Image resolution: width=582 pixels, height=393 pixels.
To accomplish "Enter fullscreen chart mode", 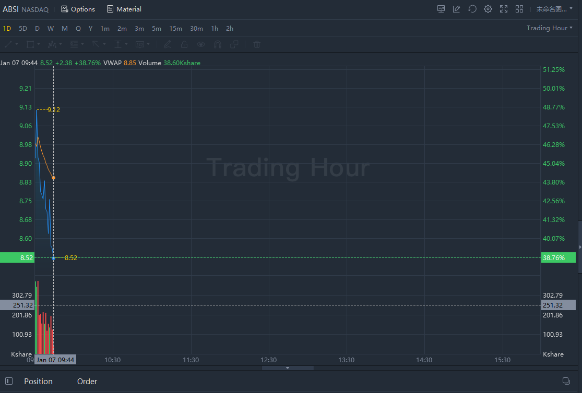I will 503,9.
